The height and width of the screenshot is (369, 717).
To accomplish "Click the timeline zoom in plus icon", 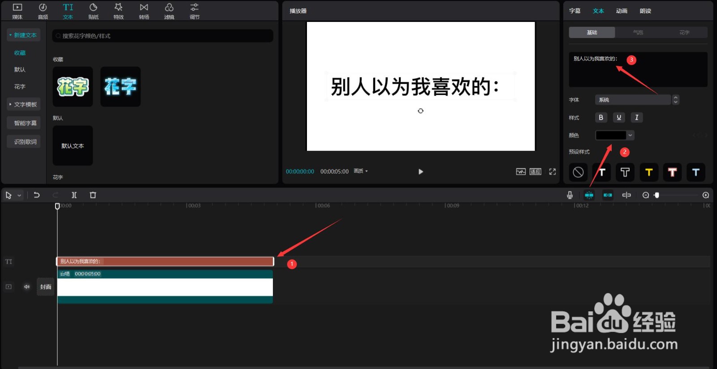I will tap(706, 195).
